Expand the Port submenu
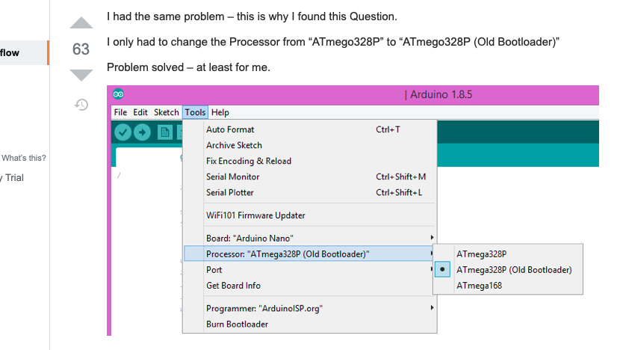 [310, 270]
